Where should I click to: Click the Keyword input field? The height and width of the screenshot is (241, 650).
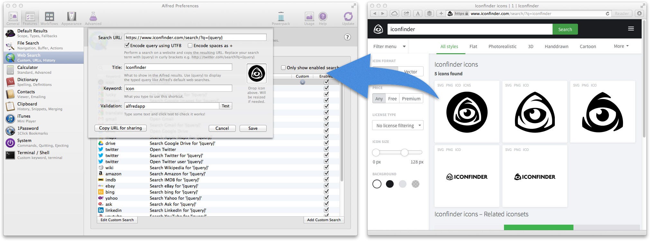tap(178, 88)
